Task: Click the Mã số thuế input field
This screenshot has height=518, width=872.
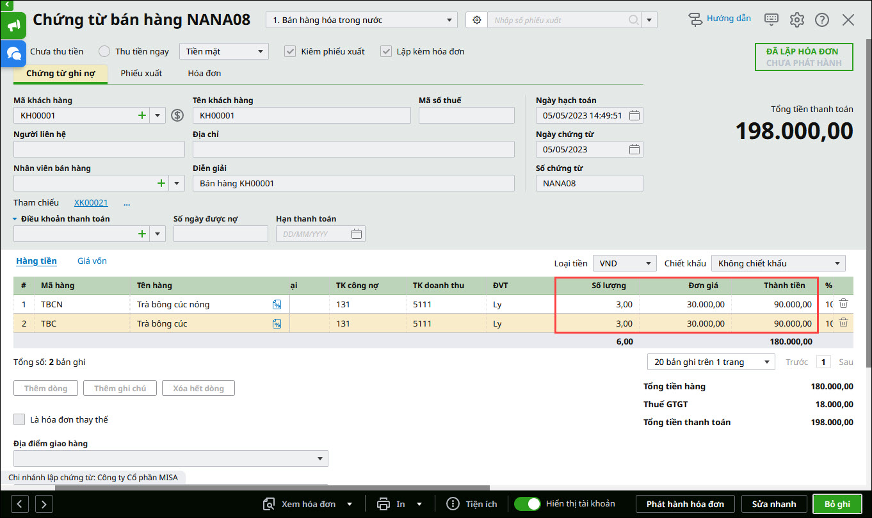Action: tap(467, 115)
